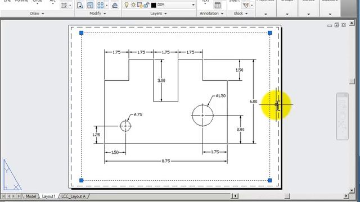Screen dimensions: 360x202
Task: Click vertical scrollbar up arrow
Action: 352,23
